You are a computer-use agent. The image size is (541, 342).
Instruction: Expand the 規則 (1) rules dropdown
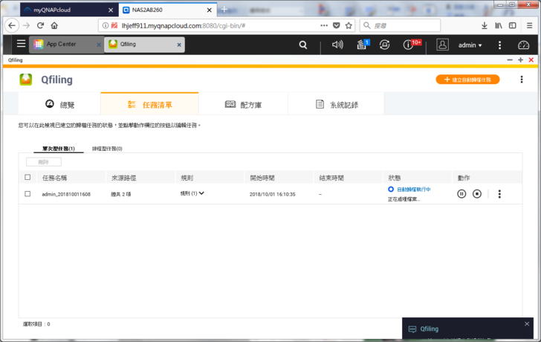point(192,193)
